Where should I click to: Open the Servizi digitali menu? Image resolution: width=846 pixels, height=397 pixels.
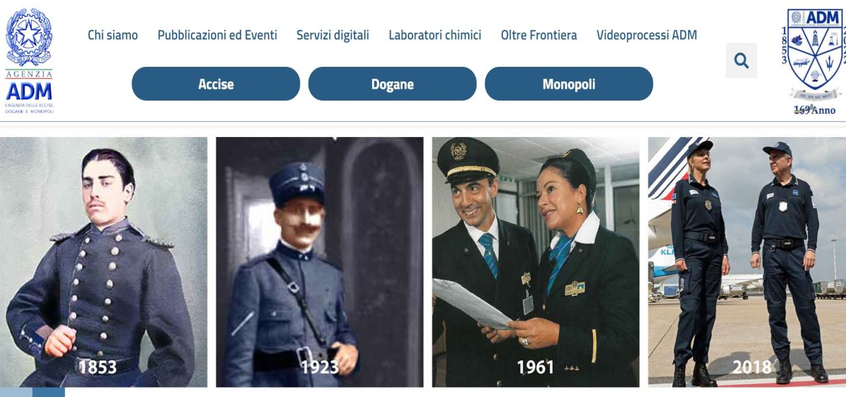click(x=332, y=35)
